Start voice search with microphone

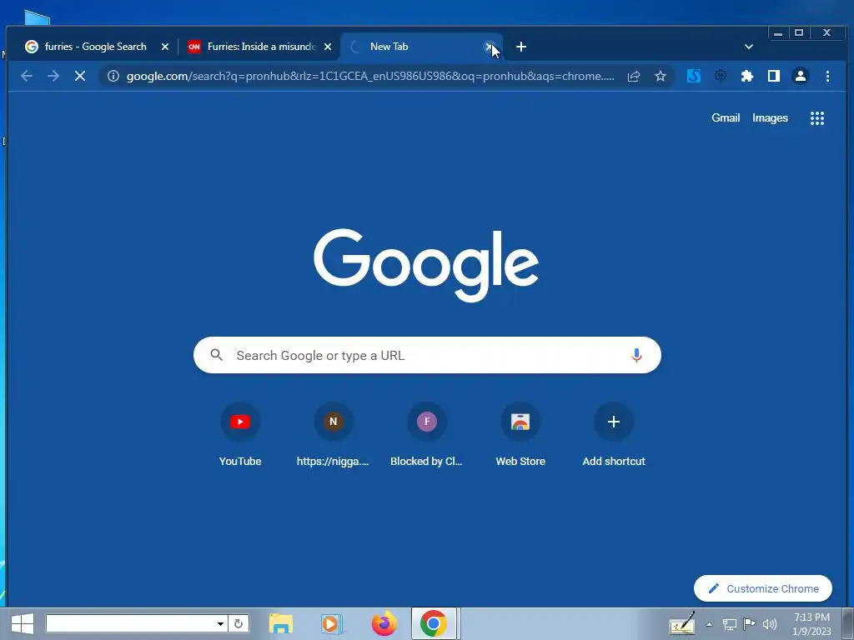point(636,355)
